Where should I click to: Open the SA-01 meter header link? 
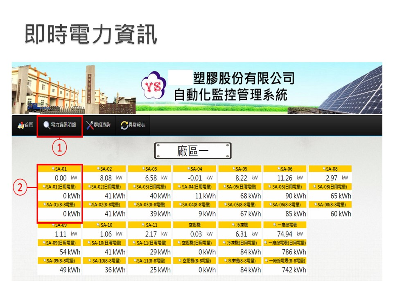coord(60,169)
